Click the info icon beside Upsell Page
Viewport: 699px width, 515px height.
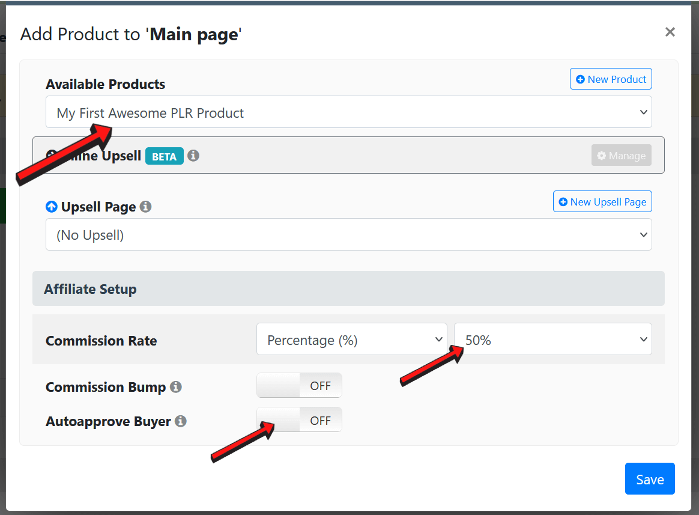point(145,207)
